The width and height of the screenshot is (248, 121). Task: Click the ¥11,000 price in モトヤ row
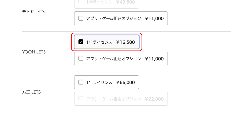154,19
